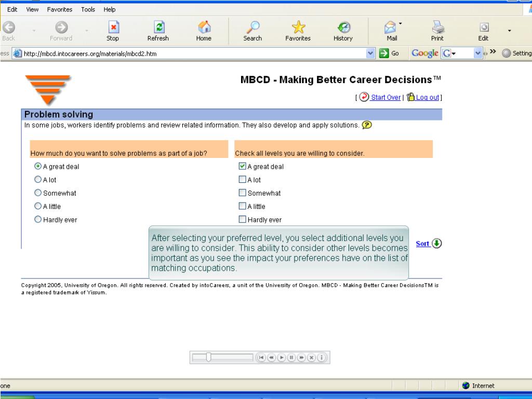Stop the page from loading
The height and width of the screenshot is (399, 532).
point(113,31)
